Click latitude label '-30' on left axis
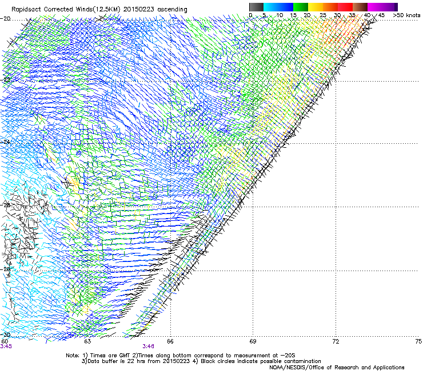This screenshot has width=423, height=371. click(x=5, y=334)
